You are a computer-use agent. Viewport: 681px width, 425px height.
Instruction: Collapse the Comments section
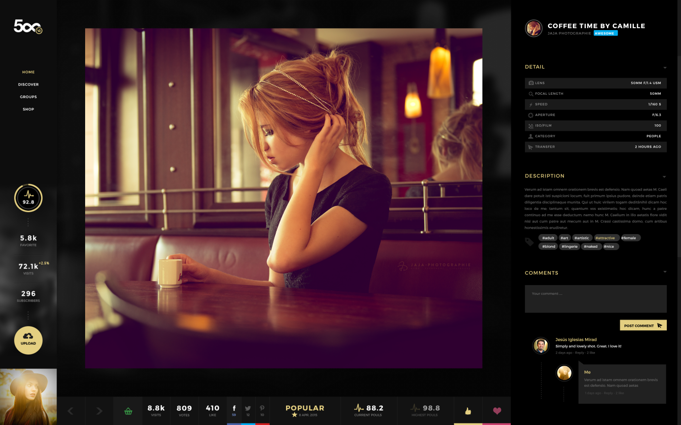pos(664,272)
